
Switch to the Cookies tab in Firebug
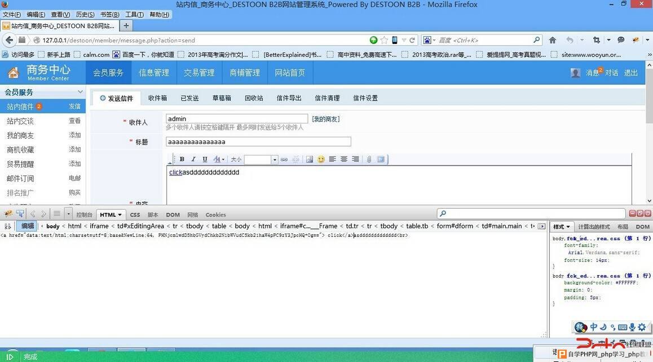[216, 214]
